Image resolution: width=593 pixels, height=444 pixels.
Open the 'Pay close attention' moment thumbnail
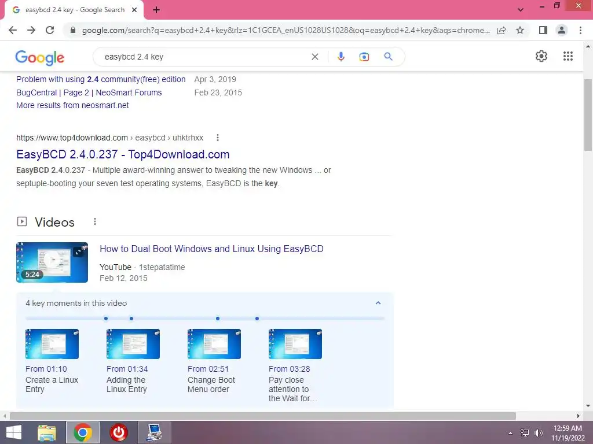[x=295, y=344]
